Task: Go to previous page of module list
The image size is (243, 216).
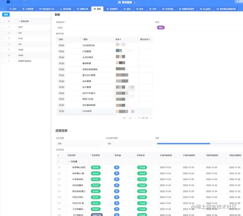Action: 135,118
